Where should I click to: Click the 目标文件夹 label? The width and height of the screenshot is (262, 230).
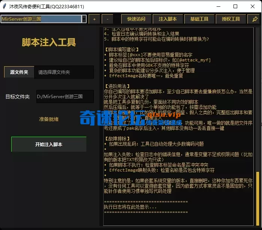18,97
